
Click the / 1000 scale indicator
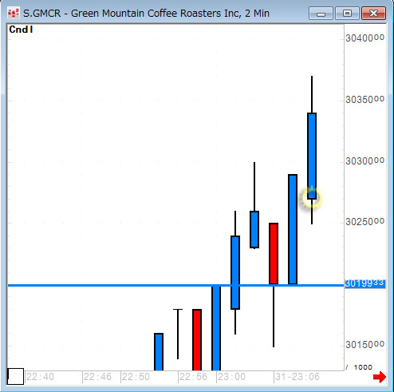tap(359, 367)
